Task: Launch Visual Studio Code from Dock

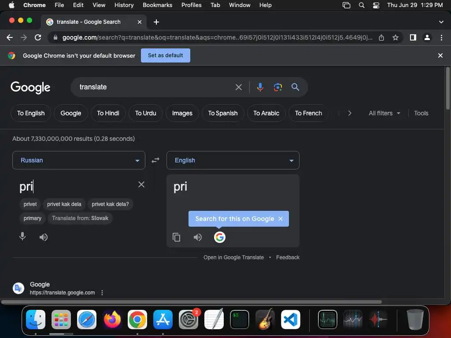Action: coord(291,320)
